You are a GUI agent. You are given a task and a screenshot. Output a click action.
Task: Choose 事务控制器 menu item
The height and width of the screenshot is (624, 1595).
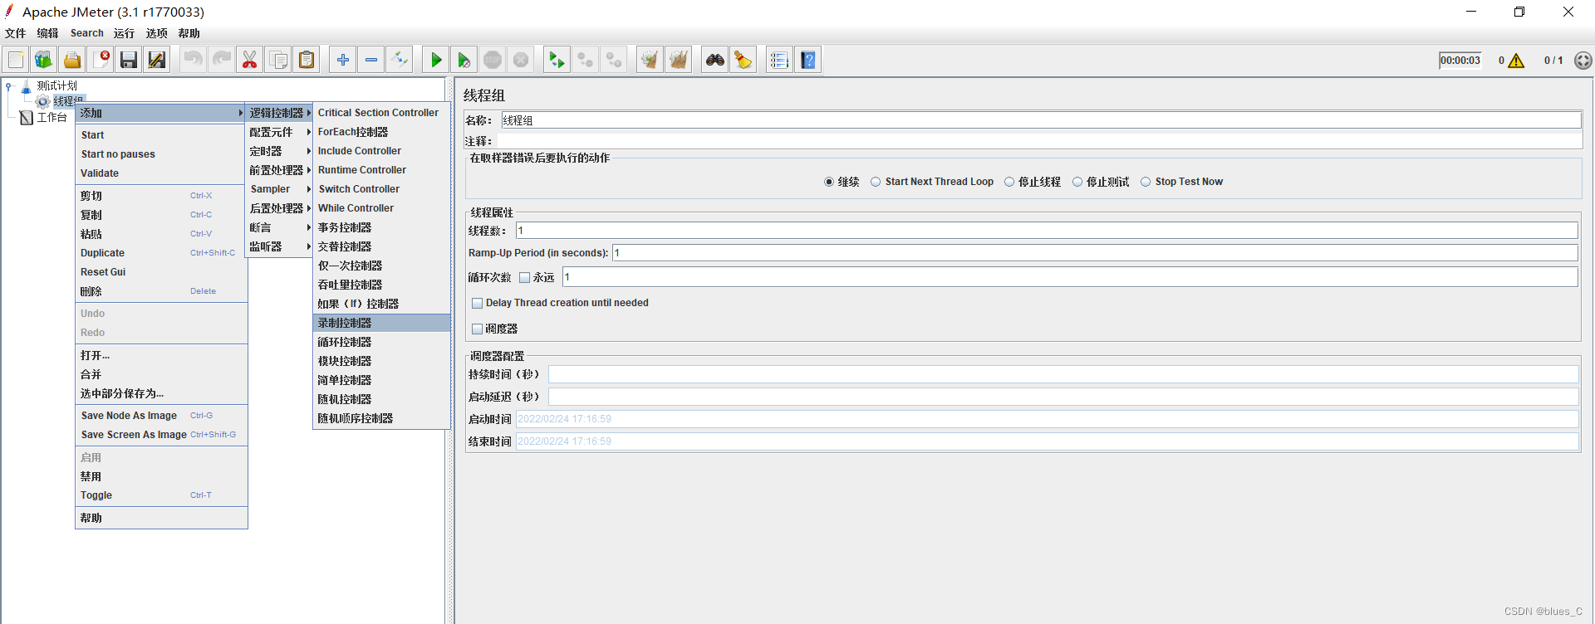click(x=381, y=227)
